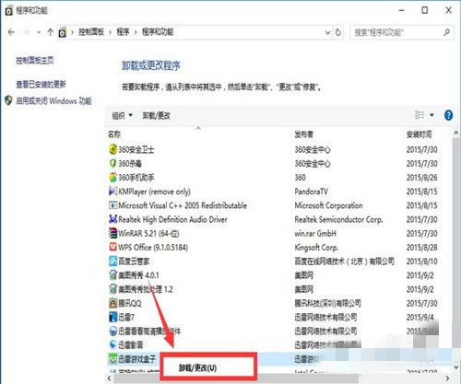Click the WPS Office icon
This screenshot has height=384, width=461.
(113, 247)
